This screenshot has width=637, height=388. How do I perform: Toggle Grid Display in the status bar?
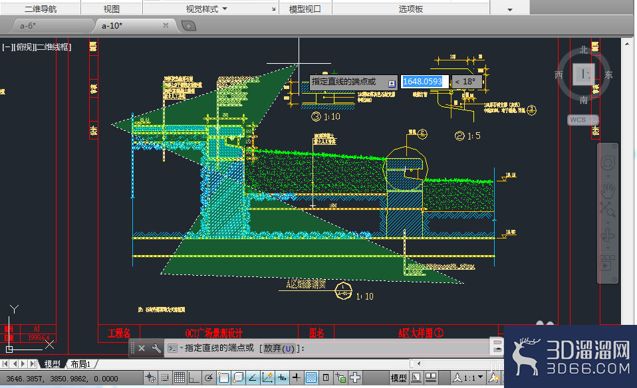pyautogui.click(x=179, y=378)
